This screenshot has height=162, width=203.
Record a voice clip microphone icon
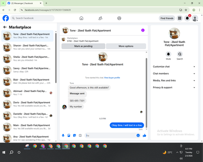coord(63,135)
